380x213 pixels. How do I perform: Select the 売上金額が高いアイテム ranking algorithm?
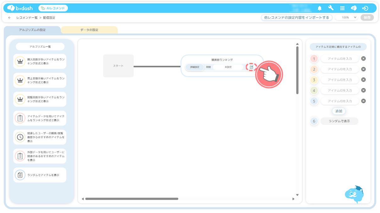40,81
